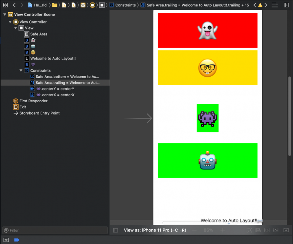Screen dimensions: 293x244
Task: Collapse the View Controller Scene triangle
Action: [5, 14]
